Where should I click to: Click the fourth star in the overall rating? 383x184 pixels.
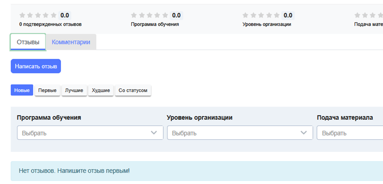tap(46, 15)
